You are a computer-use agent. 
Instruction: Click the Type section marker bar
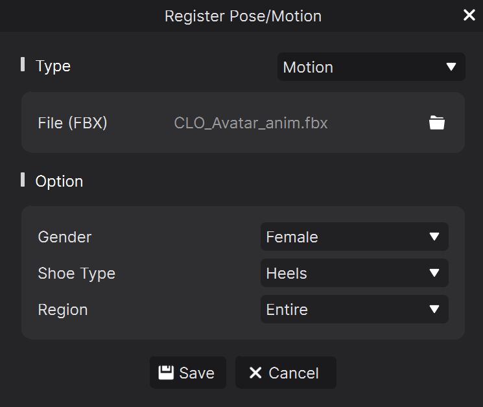[x=23, y=64]
